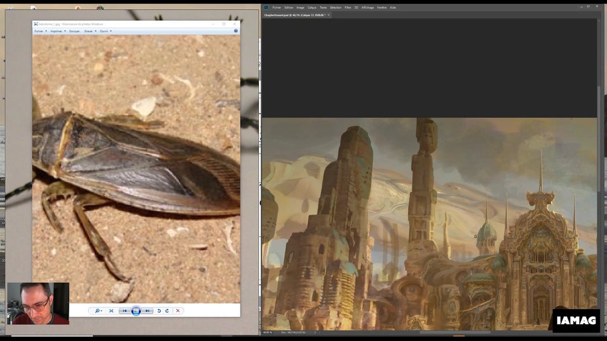Open the Fichier menu in Photo Viewer
Image resolution: width=607 pixels, height=341 pixels.
(39, 31)
